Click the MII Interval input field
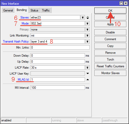 click(x=58, y=88)
